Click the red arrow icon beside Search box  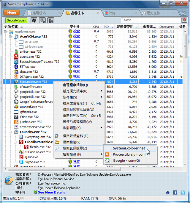tap(184, 20)
